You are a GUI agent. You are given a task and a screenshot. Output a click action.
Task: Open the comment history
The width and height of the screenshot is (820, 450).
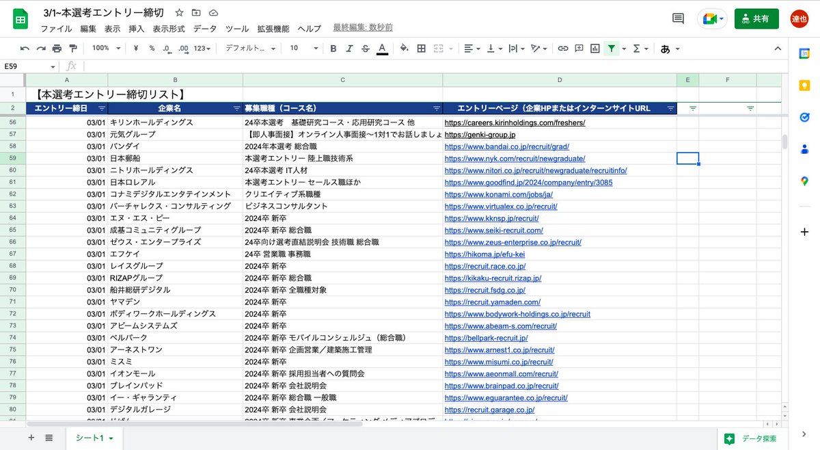click(x=678, y=18)
